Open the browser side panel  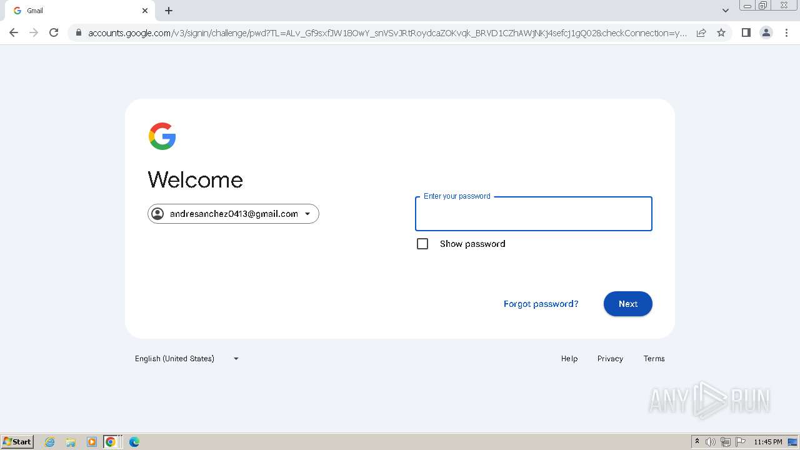point(746,32)
